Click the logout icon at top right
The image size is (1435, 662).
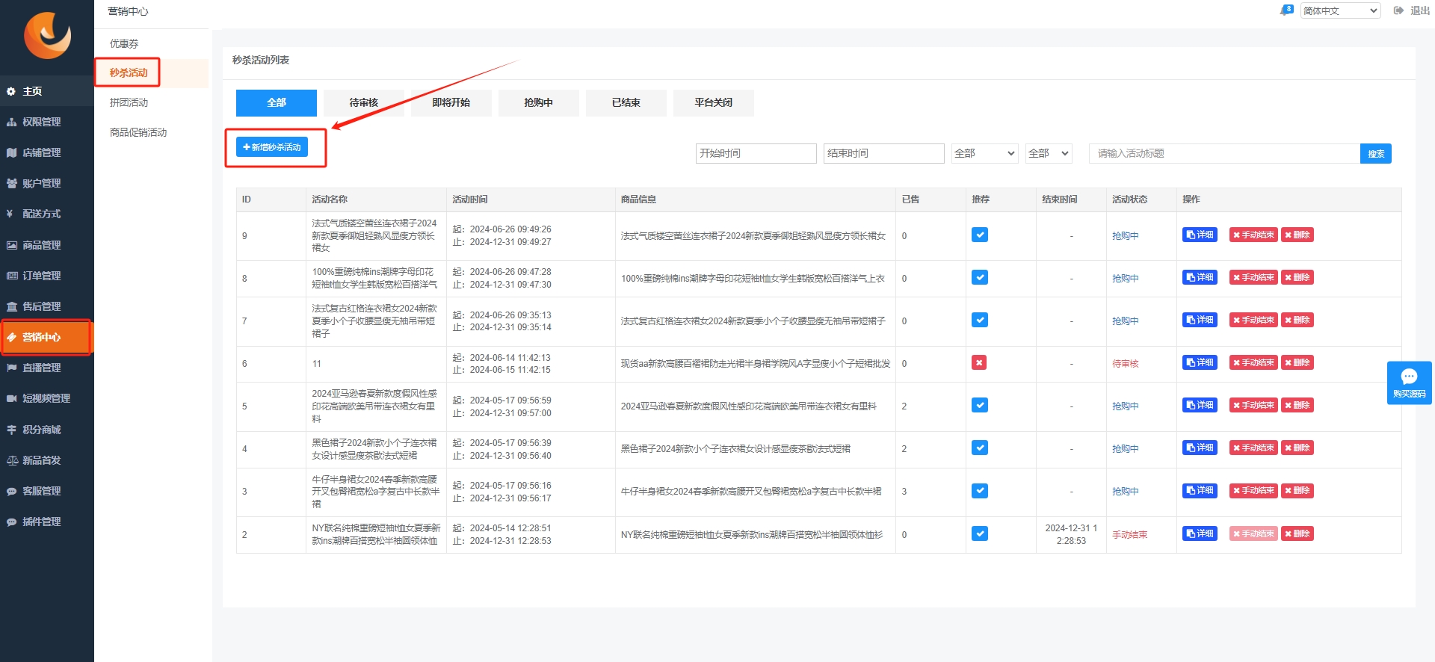1398,10
